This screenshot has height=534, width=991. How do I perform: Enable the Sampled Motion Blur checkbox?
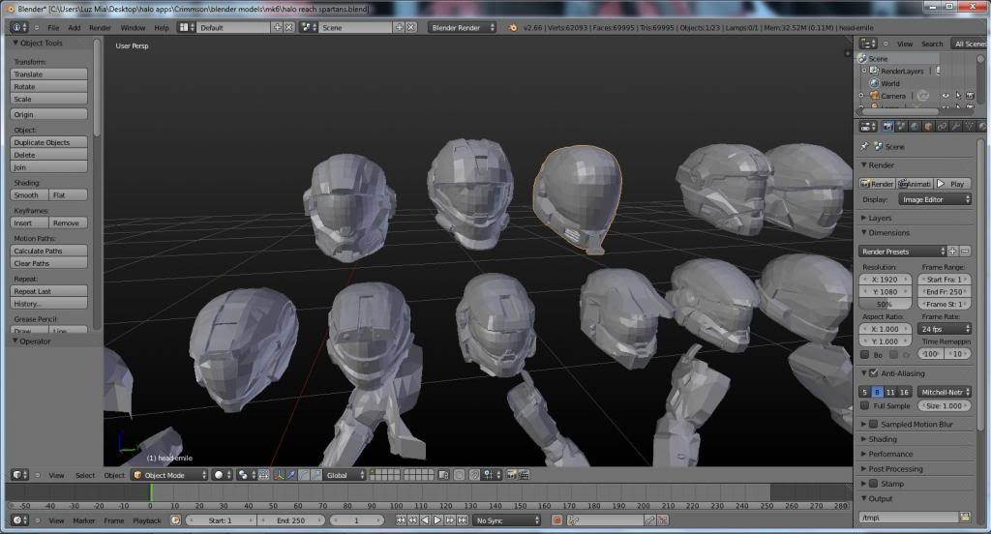point(874,424)
